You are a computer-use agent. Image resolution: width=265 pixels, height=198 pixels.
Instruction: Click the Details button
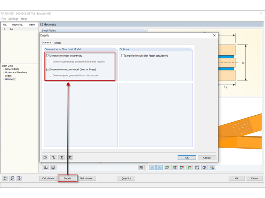point(68,178)
